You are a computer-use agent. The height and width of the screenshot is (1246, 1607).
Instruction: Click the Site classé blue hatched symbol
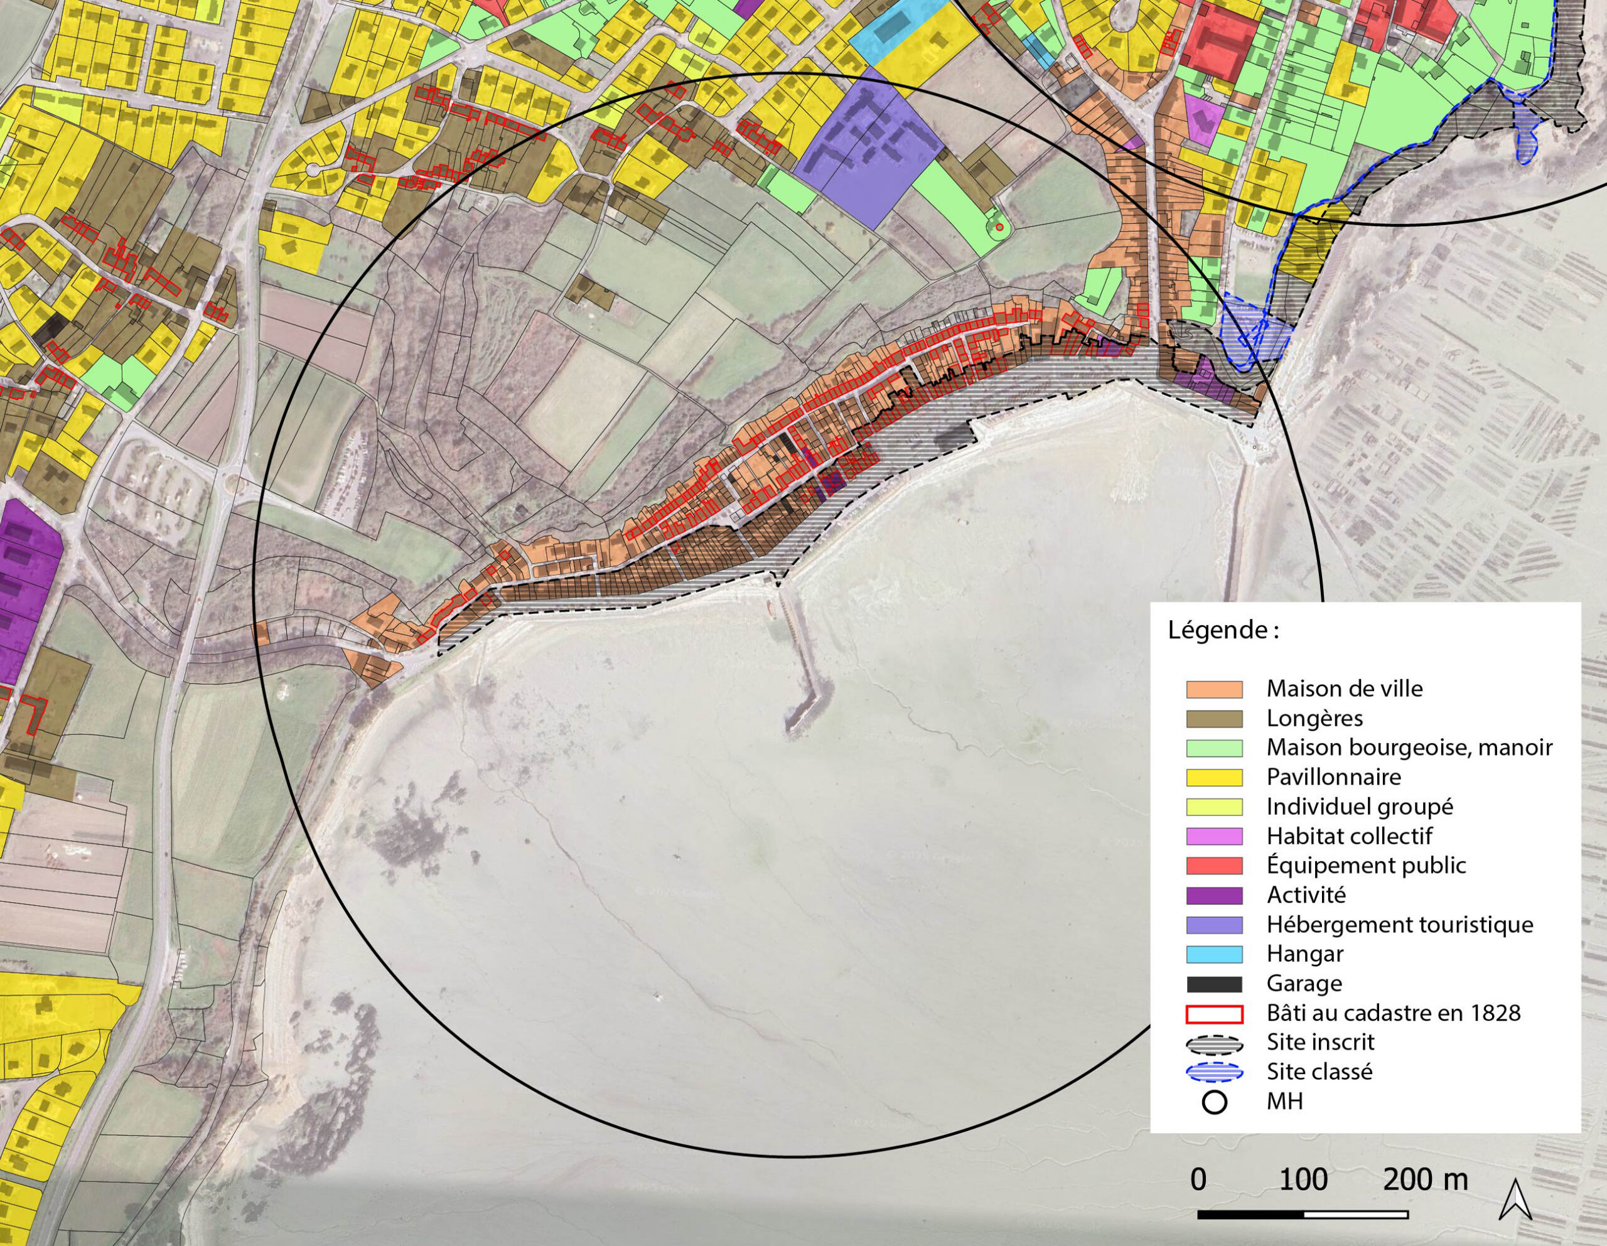pos(1214,1073)
